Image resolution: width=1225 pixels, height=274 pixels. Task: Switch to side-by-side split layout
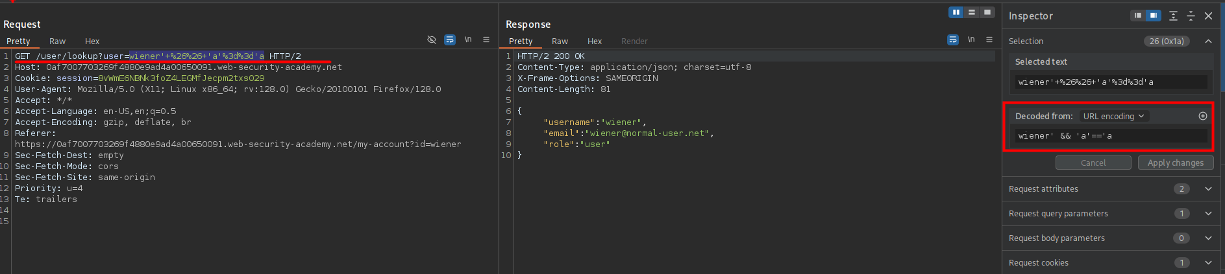[956, 12]
